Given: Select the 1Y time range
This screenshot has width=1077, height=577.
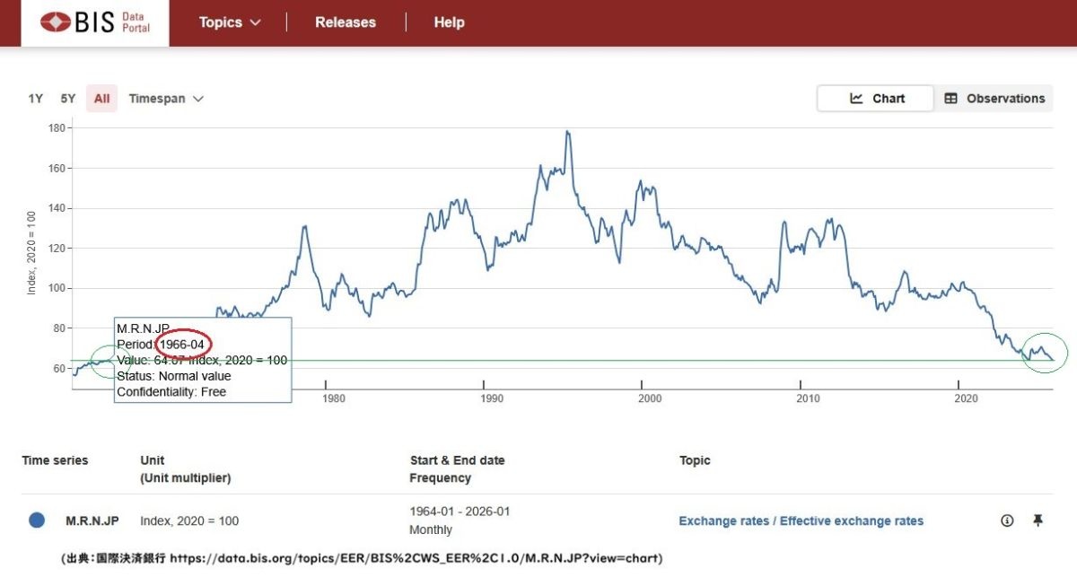Looking at the screenshot, I should click(x=36, y=99).
